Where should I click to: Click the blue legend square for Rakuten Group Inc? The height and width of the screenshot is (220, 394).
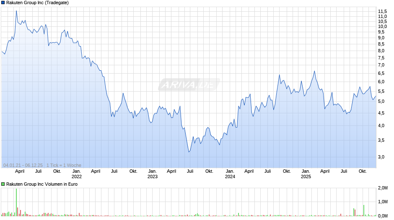(3, 3)
